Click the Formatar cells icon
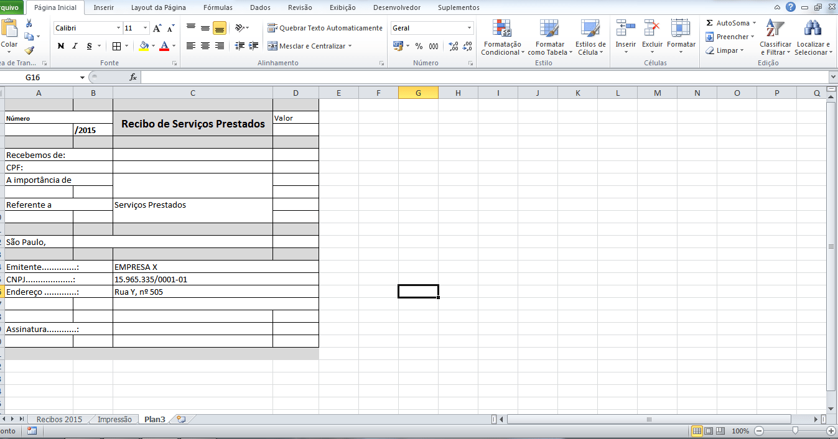838x439 pixels. coord(681,29)
